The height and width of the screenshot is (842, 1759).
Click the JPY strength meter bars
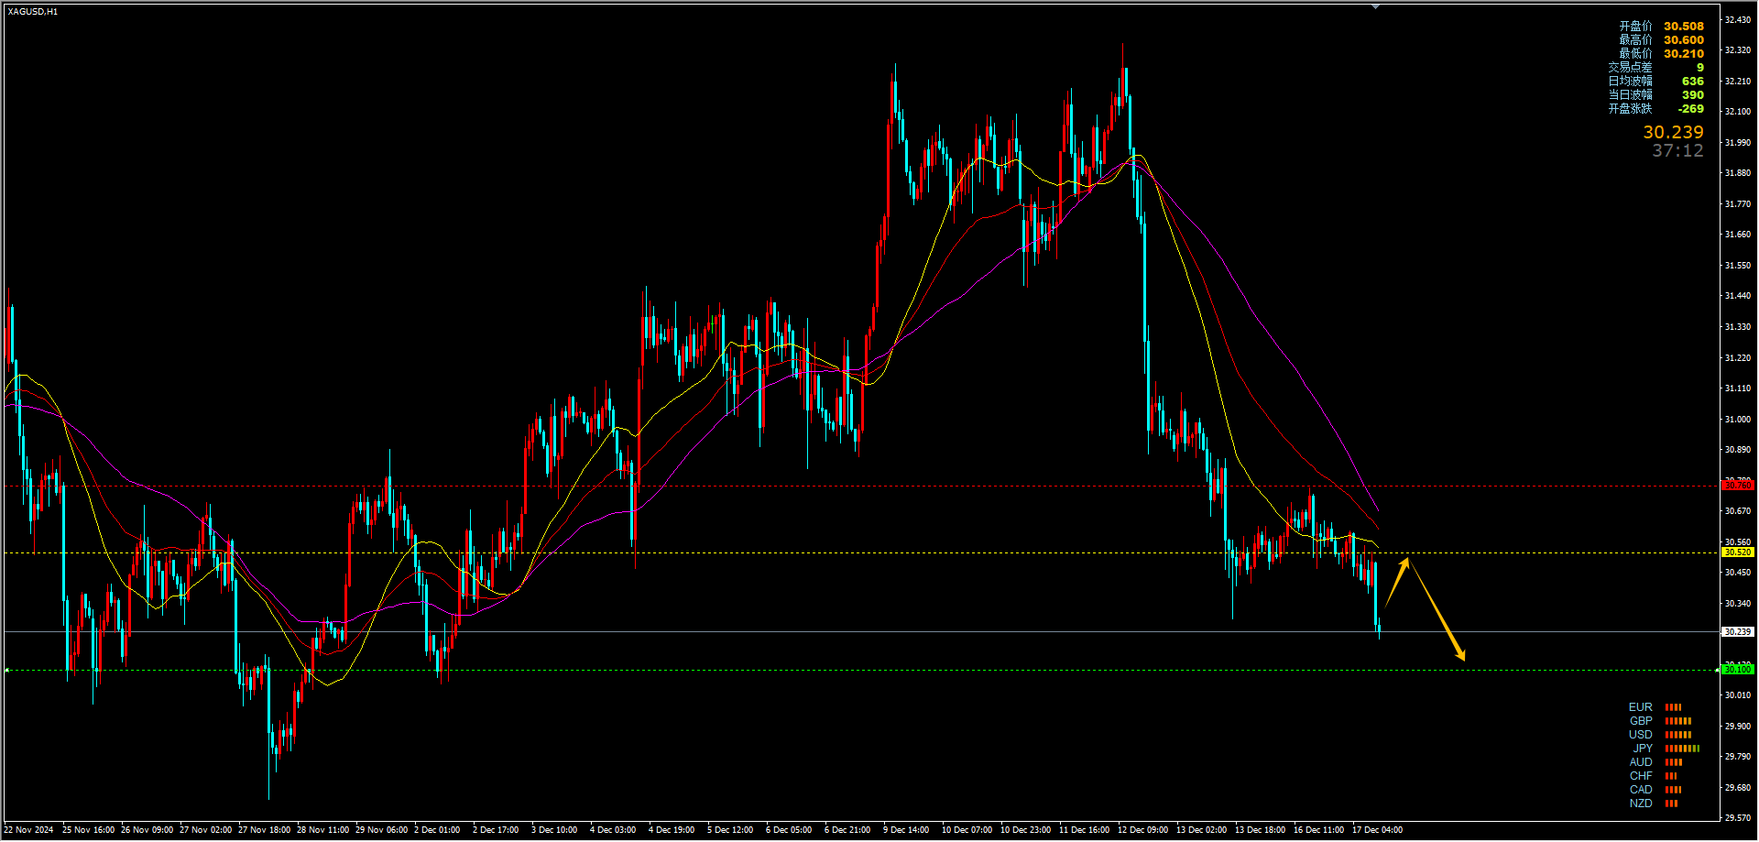click(1682, 749)
